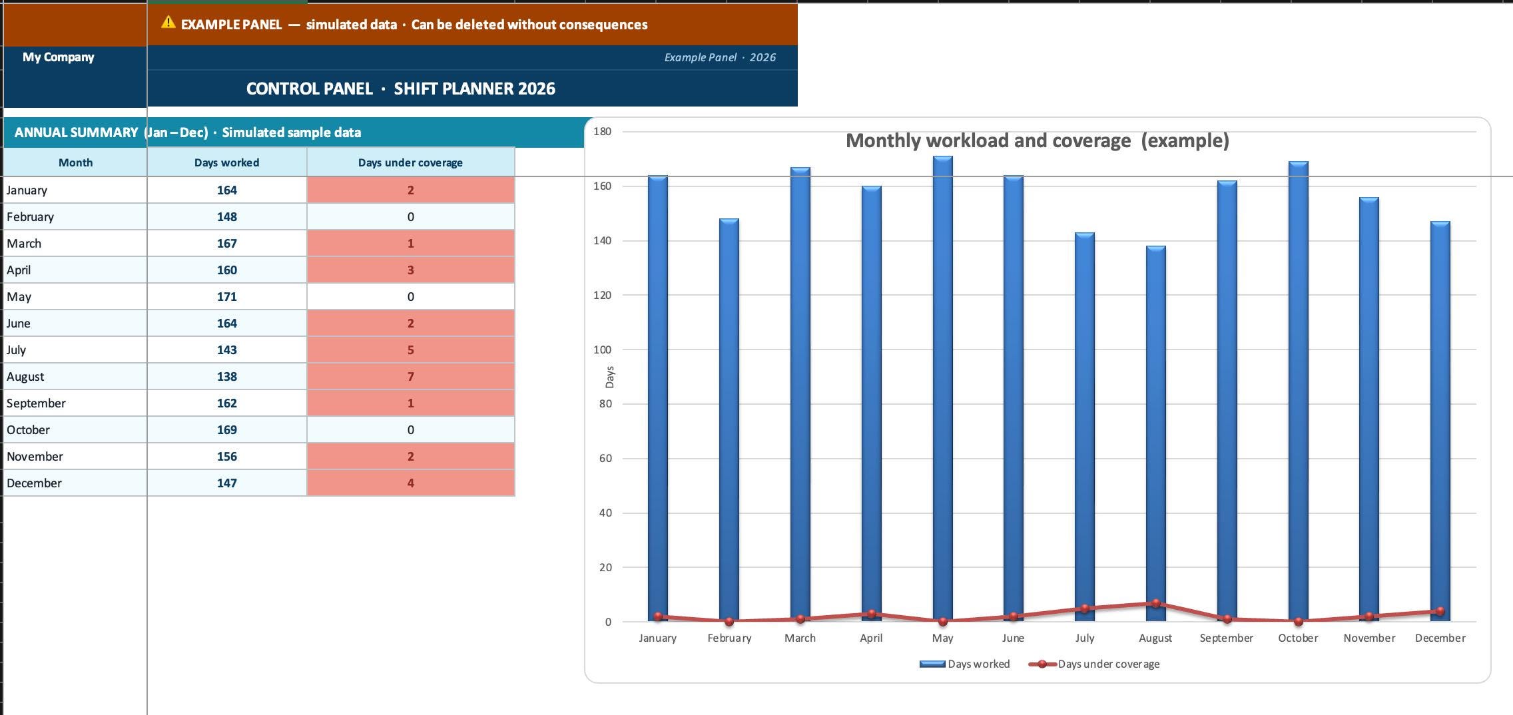Screen dimensions: 1513x715
Task: Click the days worked value 167
Action: point(227,244)
